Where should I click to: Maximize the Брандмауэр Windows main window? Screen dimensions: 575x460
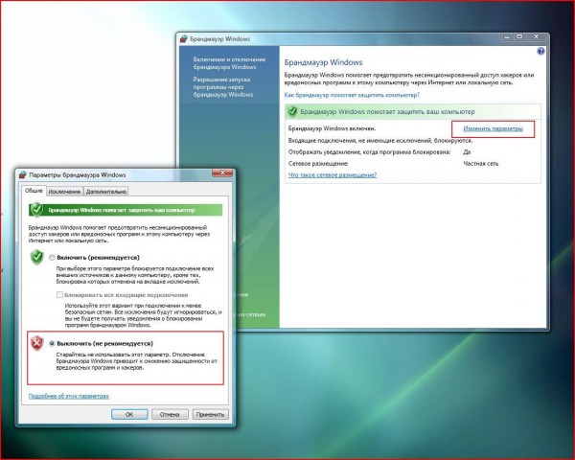519,37
